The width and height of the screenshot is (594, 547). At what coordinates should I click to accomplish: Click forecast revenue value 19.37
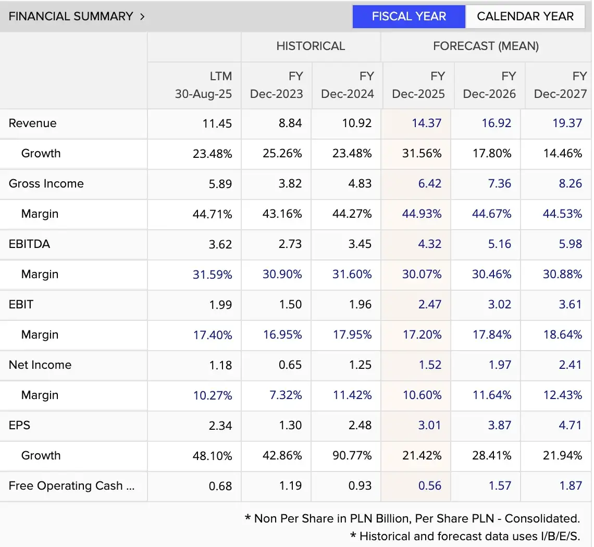(x=567, y=123)
